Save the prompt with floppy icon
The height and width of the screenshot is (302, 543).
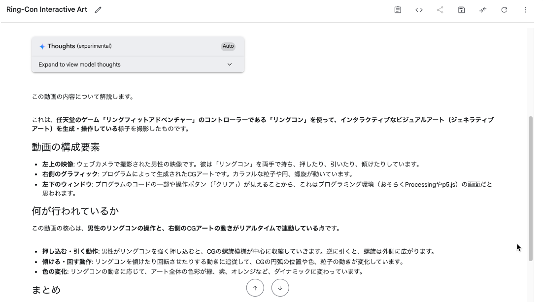click(461, 10)
